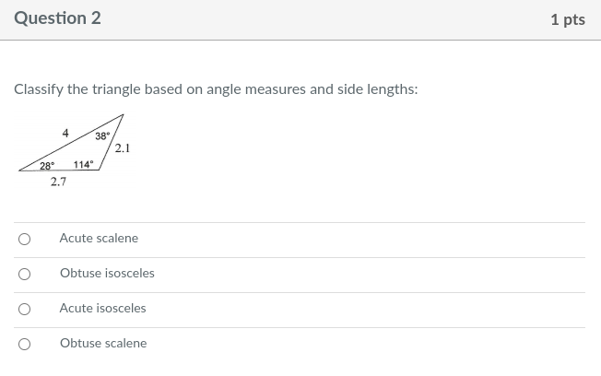The height and width of the screenshot is (376, 601).
Task: Click the word 'Classify' in the prompt
Action: point(38,89)
